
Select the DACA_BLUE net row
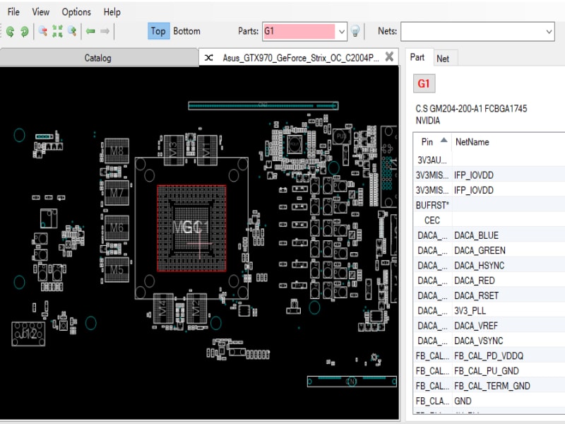click(x=489, y=235)
